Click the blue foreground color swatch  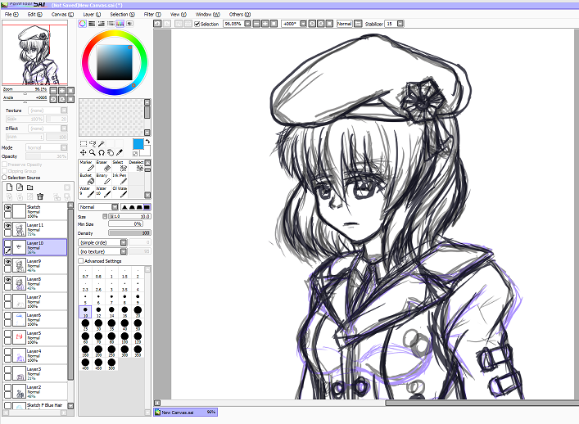click(138, 144)
